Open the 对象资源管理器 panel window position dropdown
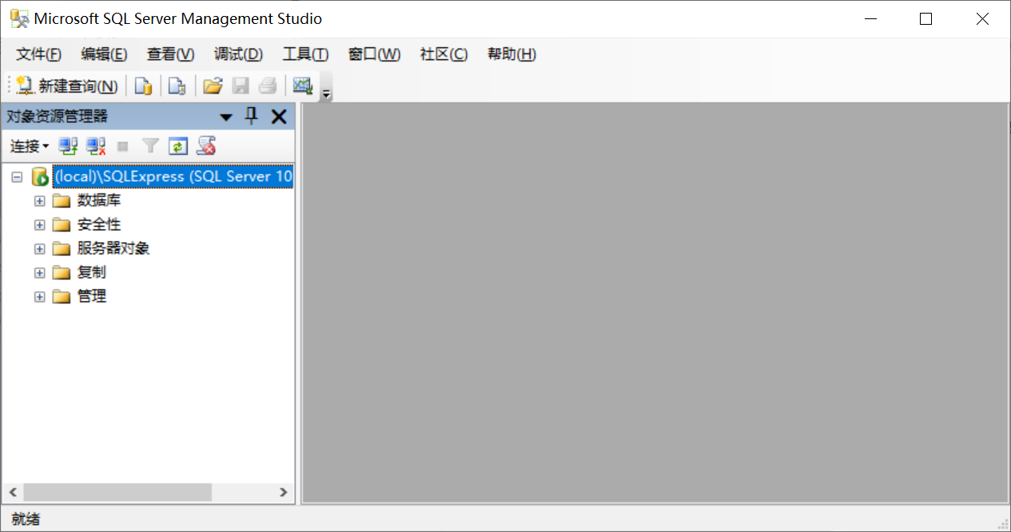The image size is (1011, 532). [x=226, y=117]
